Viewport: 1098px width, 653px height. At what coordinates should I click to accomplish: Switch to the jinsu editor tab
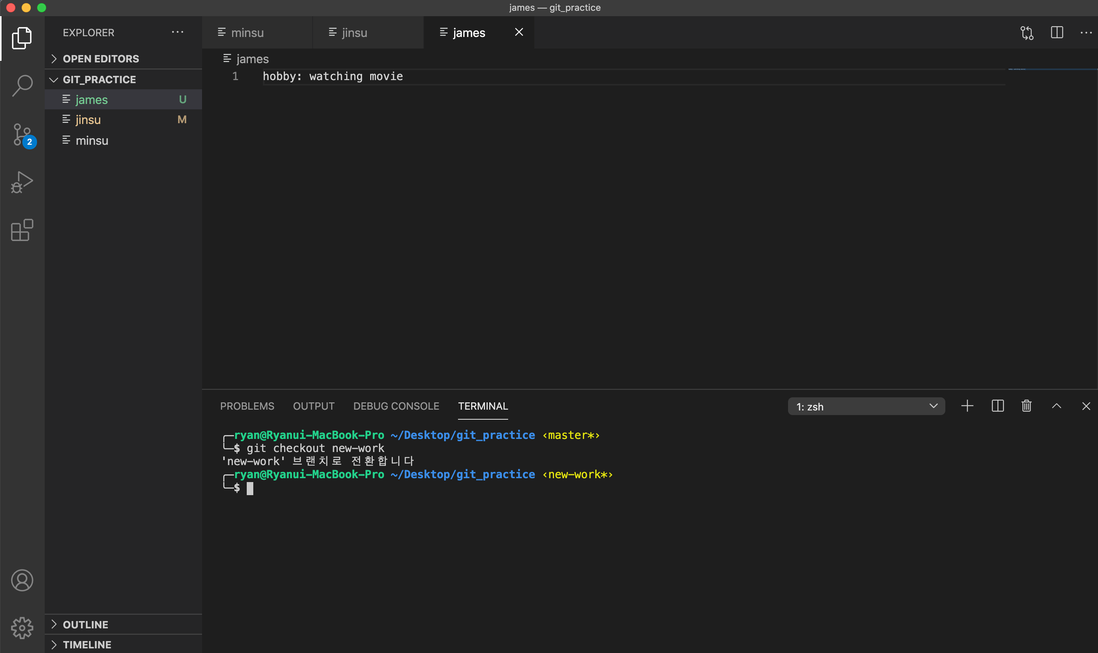354,33
